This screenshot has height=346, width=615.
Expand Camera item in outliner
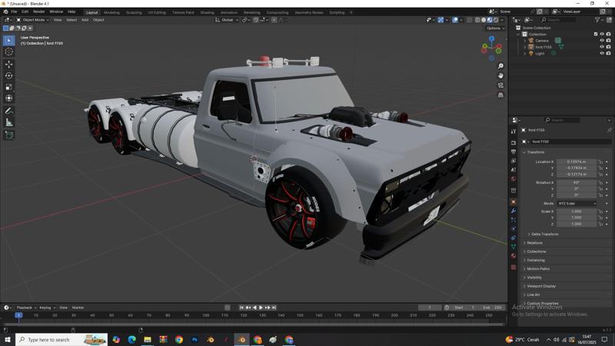point(525,41)
